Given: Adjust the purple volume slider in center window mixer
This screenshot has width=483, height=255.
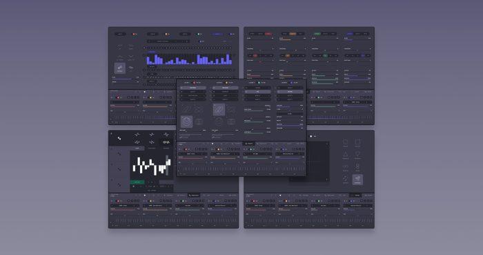Looking at the screenshot, I should click(x=290, y=158).
